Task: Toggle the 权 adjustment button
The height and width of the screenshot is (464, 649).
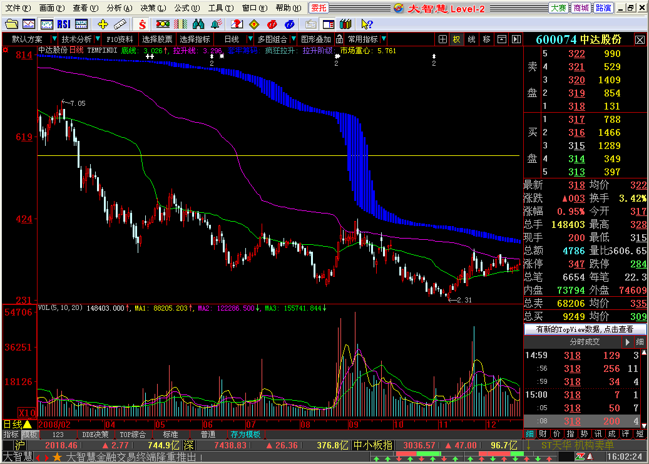Action: tap(456, 39)
